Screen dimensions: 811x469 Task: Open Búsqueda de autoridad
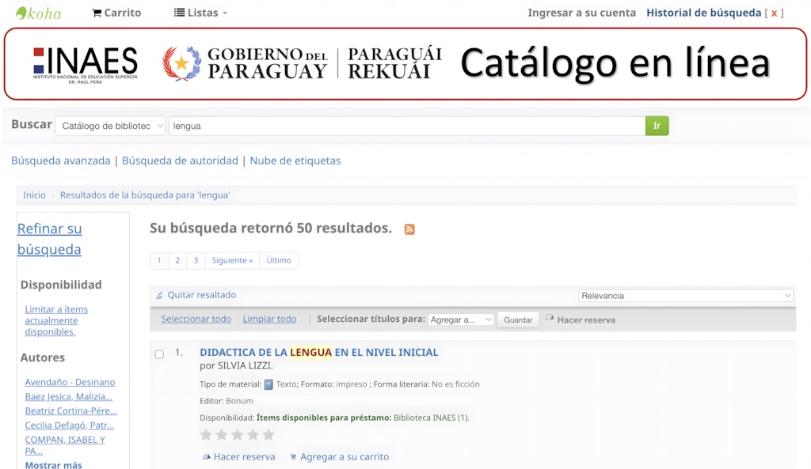tap(180, 161)
